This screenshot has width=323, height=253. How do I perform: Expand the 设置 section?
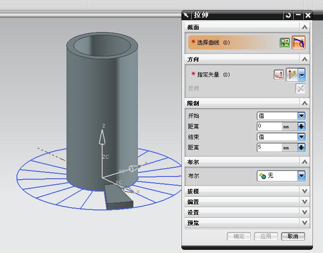(x=305, y=212)
